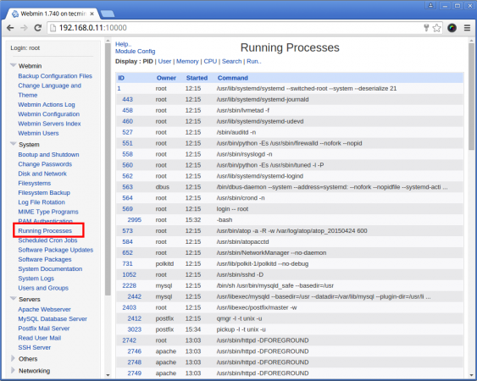Viewport: 477px width, 381px height.
Task: Open Change Passwords module
Action: click(x=45, y=164)
